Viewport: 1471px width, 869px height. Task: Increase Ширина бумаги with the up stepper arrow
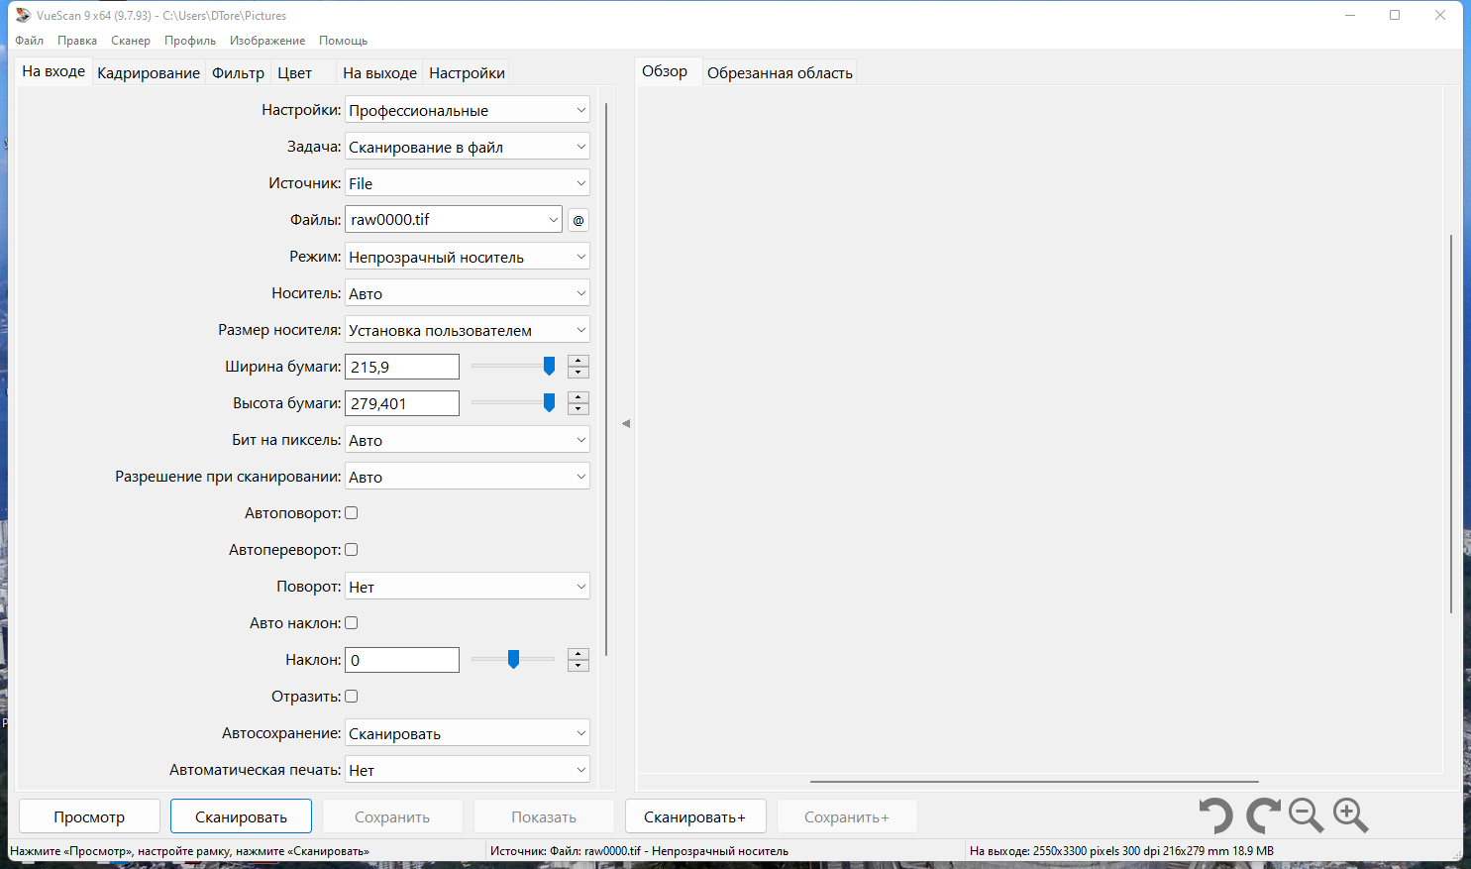coord(578,361)
